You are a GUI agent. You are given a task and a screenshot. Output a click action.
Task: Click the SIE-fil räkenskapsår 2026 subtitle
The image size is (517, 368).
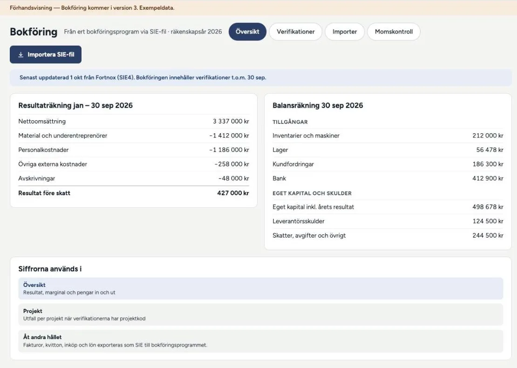tap(143, 32)
